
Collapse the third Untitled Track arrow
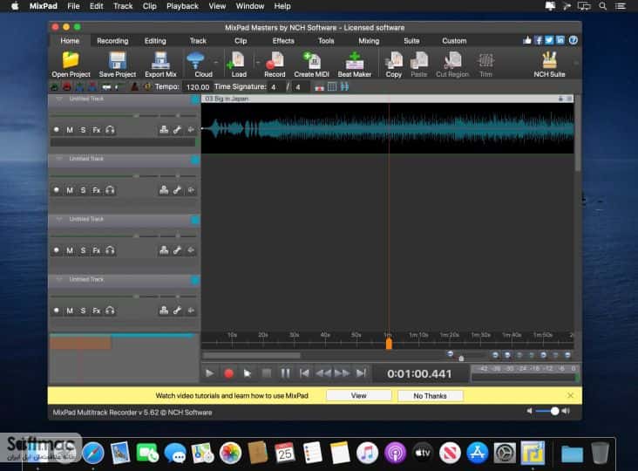coord(59,219)
